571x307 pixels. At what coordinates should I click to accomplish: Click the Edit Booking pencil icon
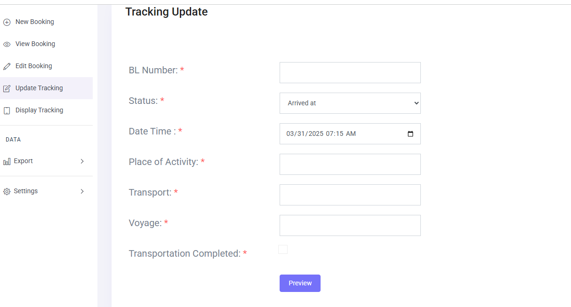[7, 66]
